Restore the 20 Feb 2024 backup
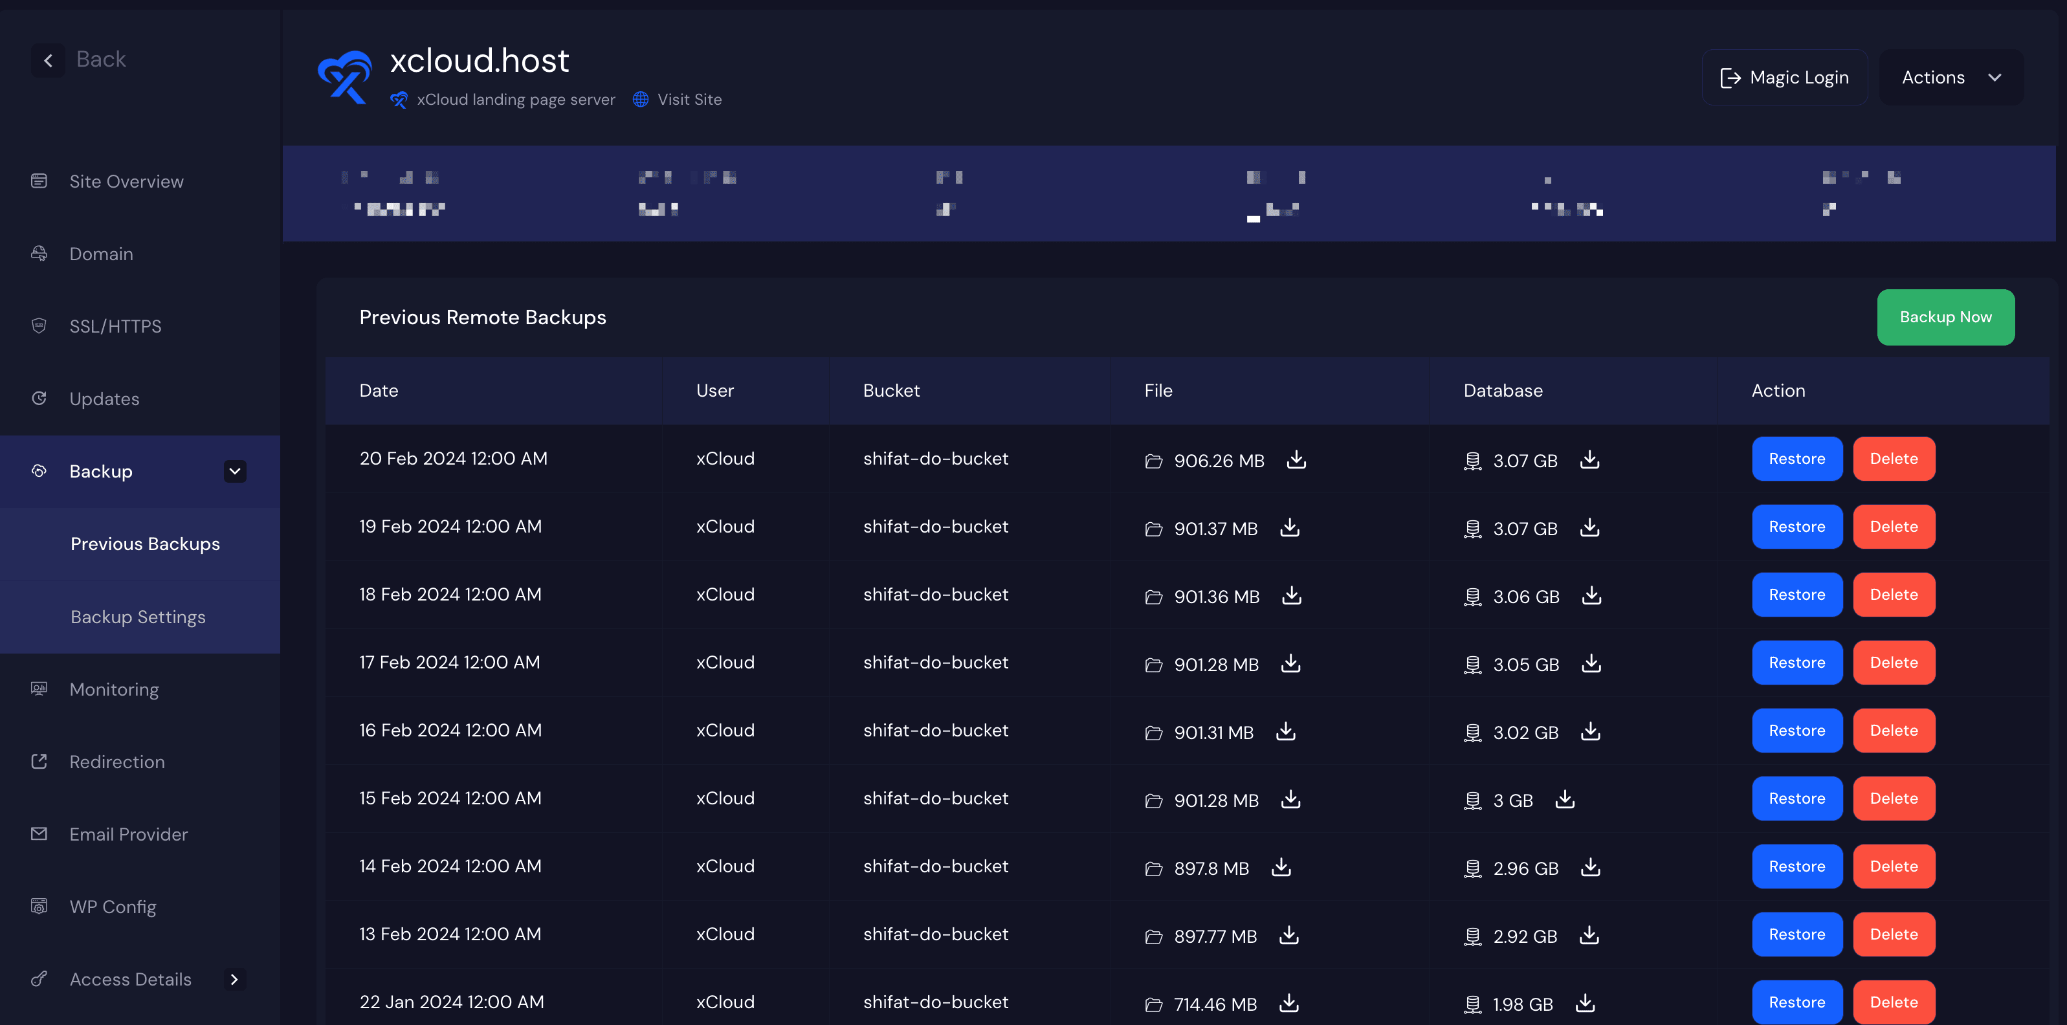 (x=1796, y=459)
